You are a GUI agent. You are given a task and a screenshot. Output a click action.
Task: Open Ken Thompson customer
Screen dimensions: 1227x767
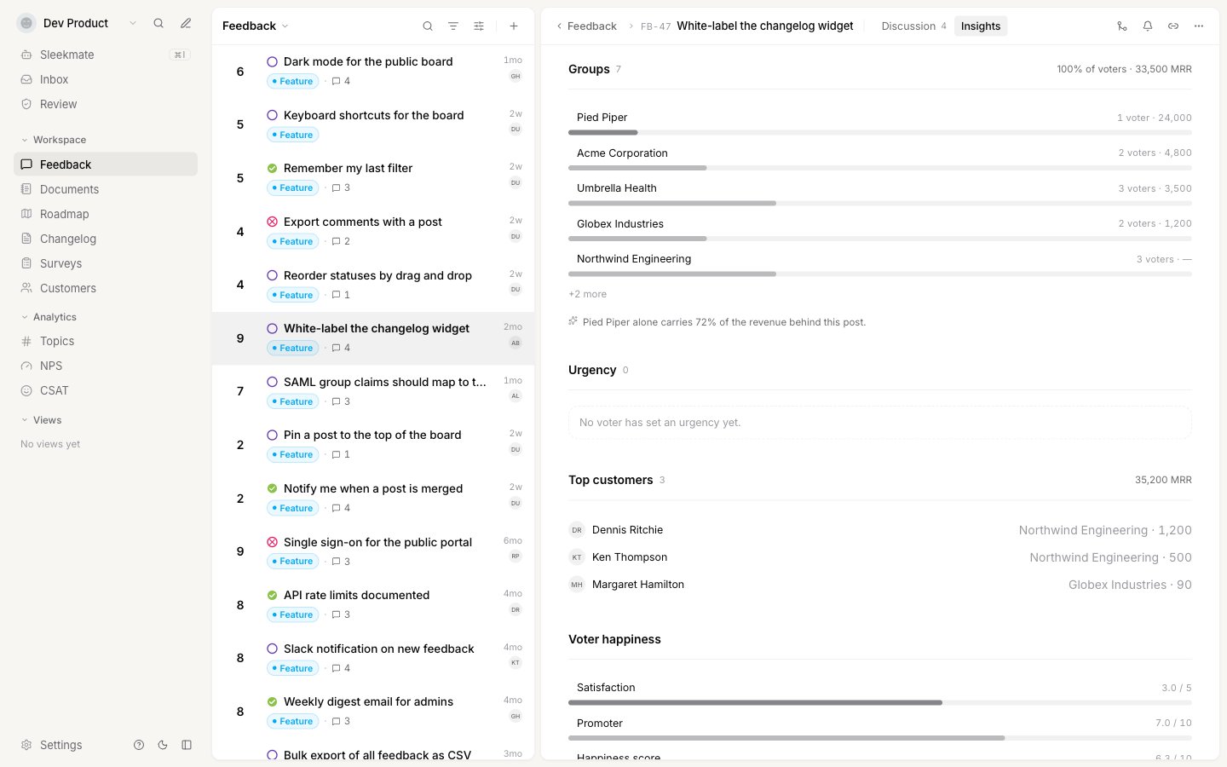point(880,557)
